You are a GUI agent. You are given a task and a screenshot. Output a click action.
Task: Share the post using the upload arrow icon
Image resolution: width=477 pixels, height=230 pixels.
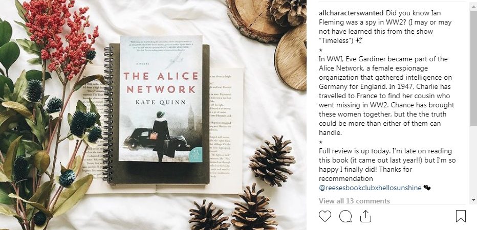point(365,216)
